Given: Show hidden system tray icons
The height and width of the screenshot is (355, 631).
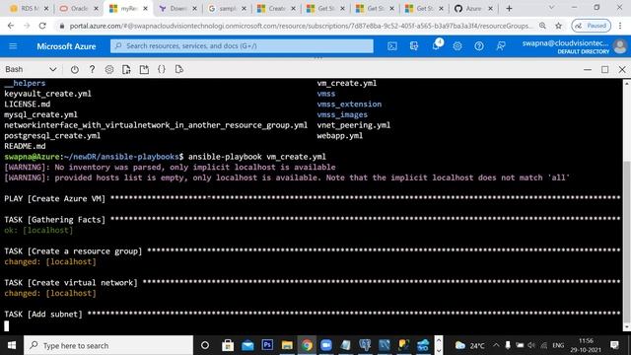Looking at the screenshot, I should click(496, 345).
